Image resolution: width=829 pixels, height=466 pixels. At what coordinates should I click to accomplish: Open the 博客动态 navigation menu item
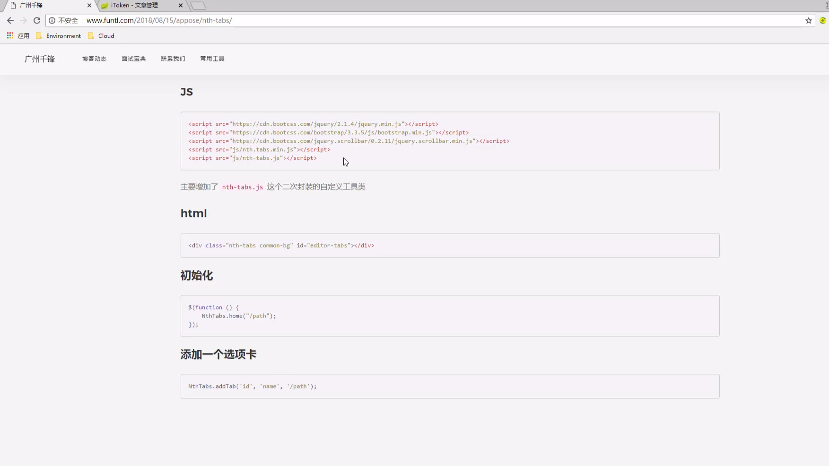pos(94,59)
